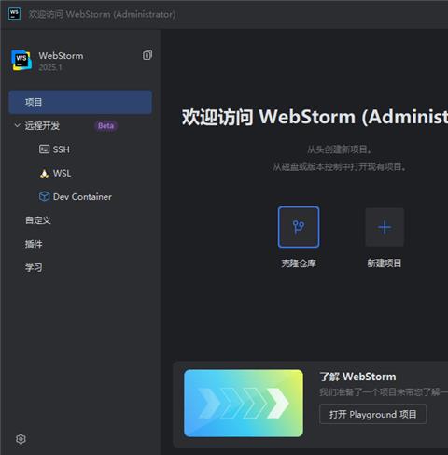Open the Dev Container option
The height and width of the screenshot is (455, 448).
click(82, 197)
